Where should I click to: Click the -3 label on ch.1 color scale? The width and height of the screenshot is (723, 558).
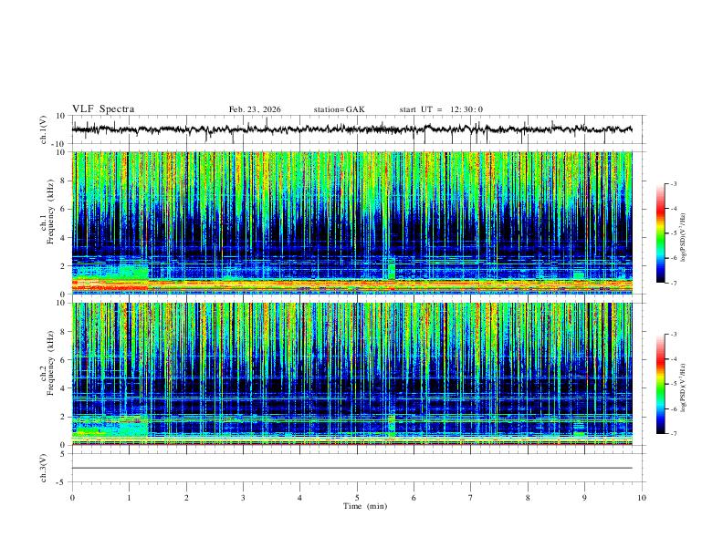(x=673, y=183)
